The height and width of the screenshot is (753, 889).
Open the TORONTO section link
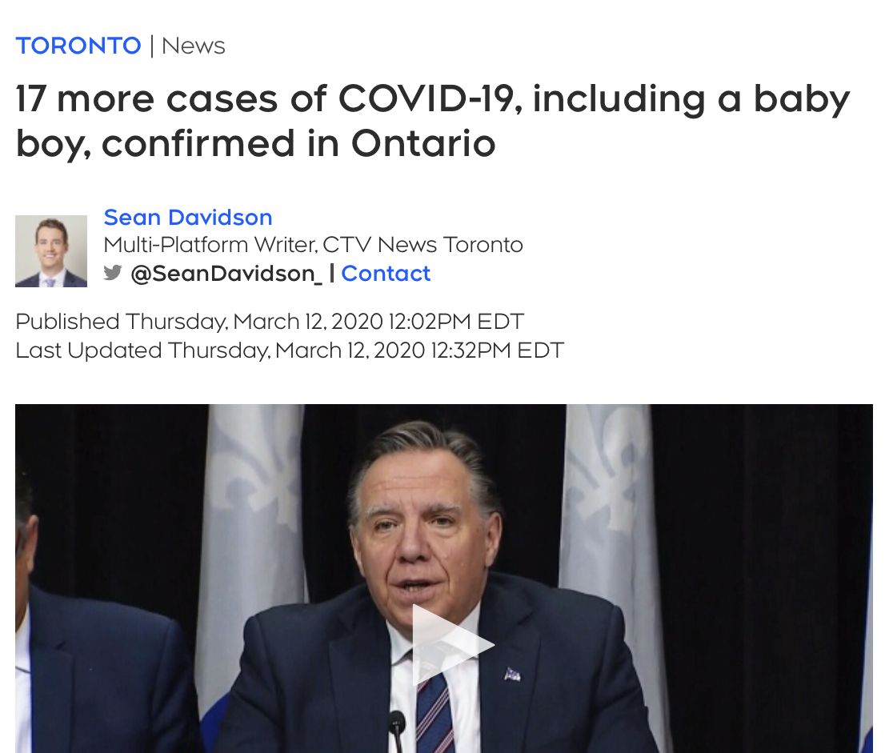(x=78, y=46)
